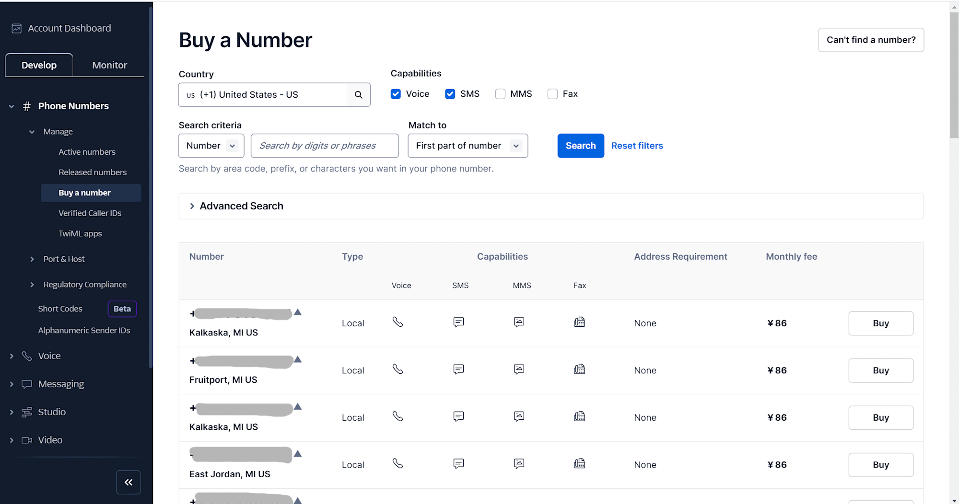Click the Reset filters link

click(x=637, y=146)
